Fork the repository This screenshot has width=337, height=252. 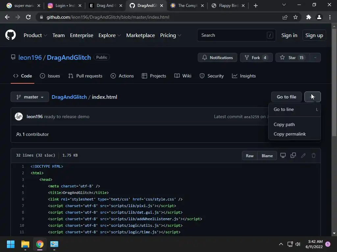click(256, 57)
